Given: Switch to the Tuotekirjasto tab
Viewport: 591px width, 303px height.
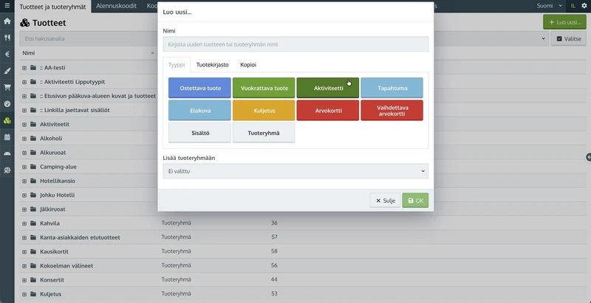Looking at the screenshot, I should click(212, 65).
